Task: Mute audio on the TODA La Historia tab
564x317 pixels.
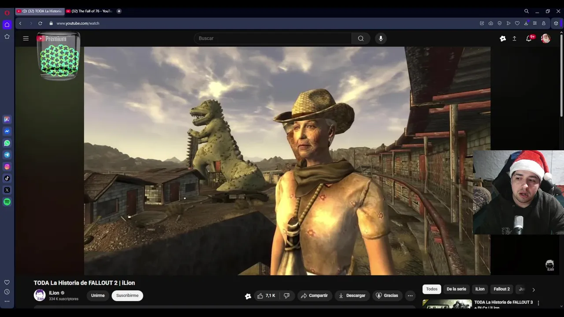Action: coord(24,11)
